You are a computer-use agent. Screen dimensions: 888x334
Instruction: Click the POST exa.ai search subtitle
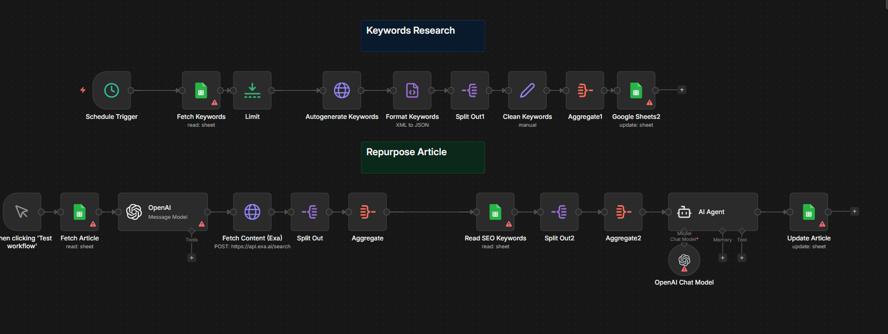[253, 247]
